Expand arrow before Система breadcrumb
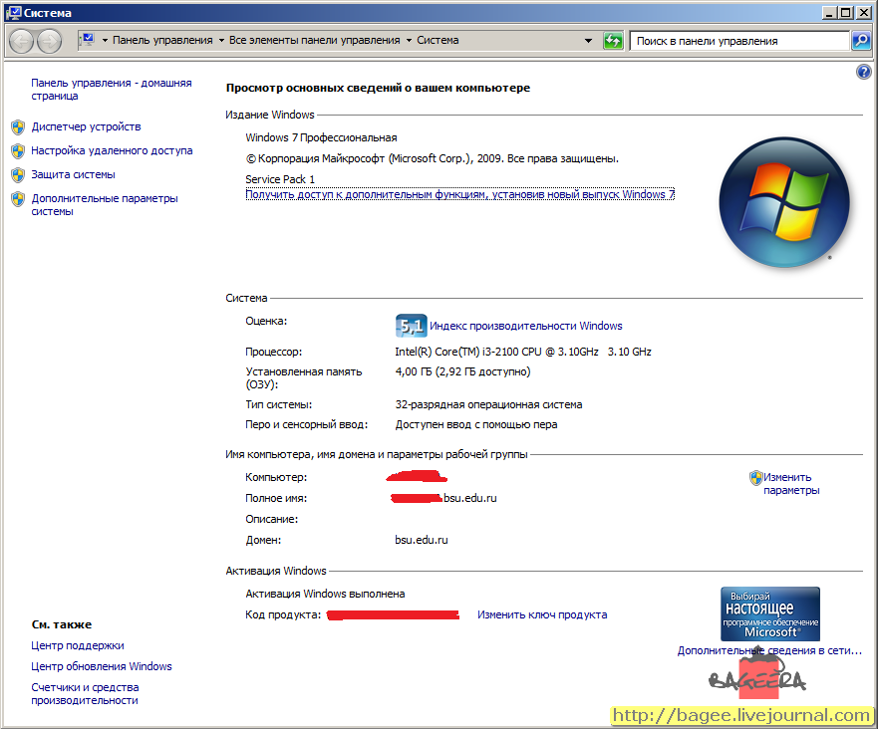The height and width of the screenshot is (729, 878). [x=409, y=40]
